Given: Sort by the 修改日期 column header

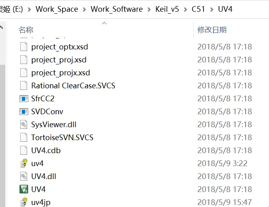Looking at the screenshot, I should click(212, 30).
